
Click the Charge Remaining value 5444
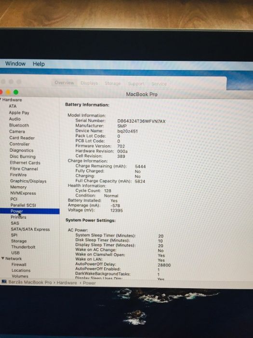[x=140, y=167]
